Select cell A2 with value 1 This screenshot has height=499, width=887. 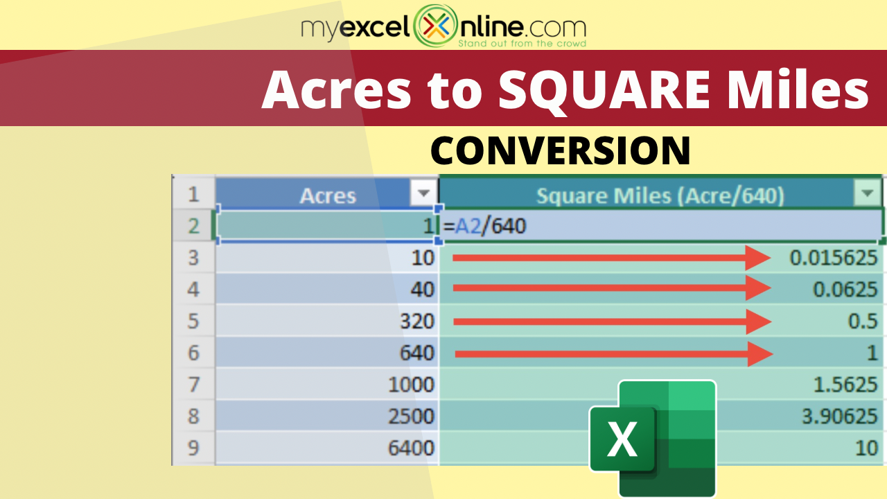[x=327, y=225]
